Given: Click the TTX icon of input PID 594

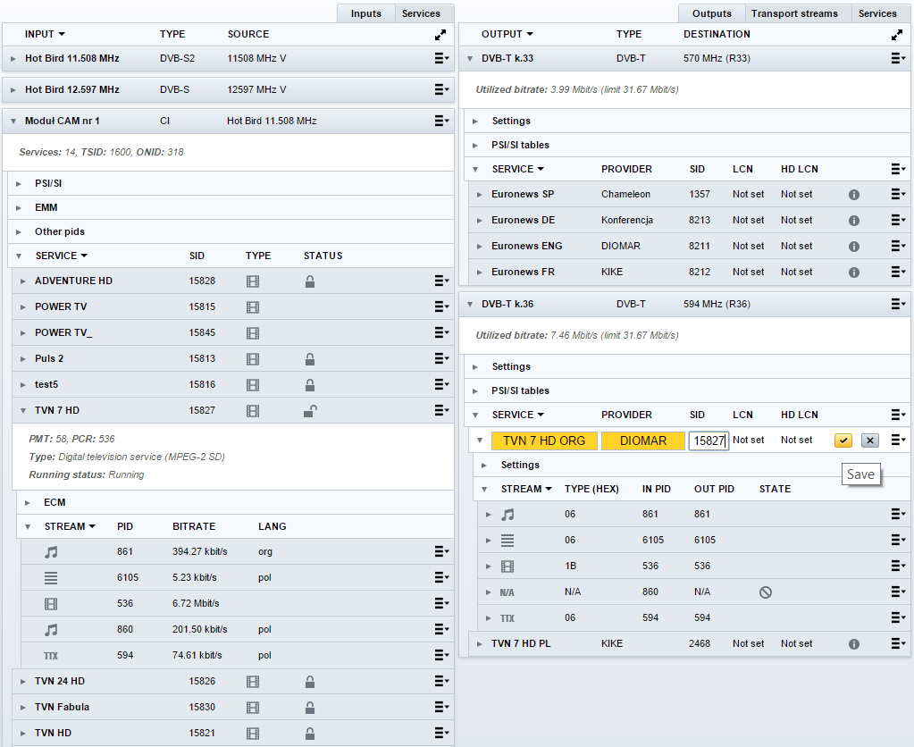Looking at the screenshot, I should coord(51,656).
